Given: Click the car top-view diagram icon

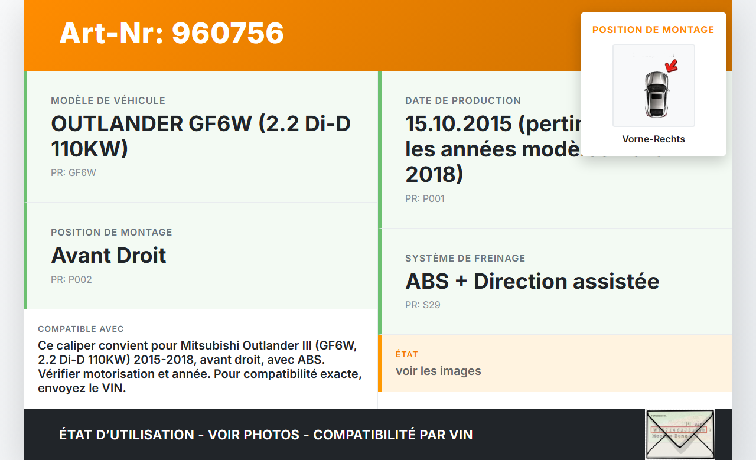Looking at the screenshot, I should coord(653,86).
